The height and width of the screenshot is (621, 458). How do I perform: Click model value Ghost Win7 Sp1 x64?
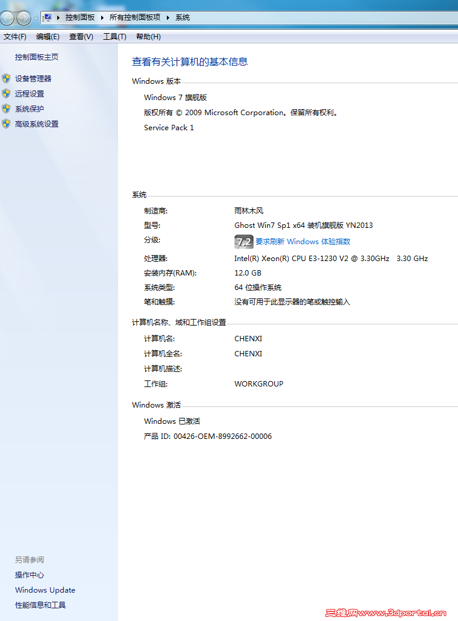304,225
